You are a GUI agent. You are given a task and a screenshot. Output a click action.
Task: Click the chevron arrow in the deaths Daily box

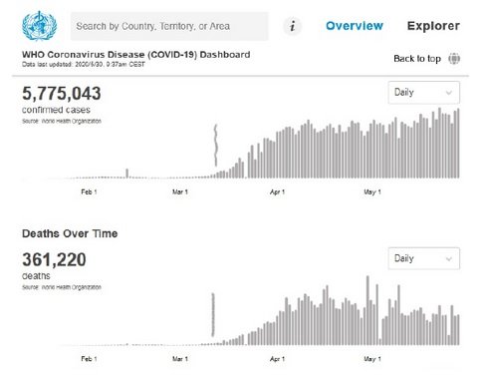tap(449, 259)
